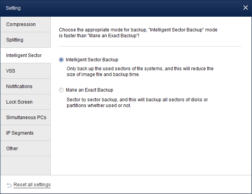This screenshot has height=194, width=252.
Task: Select the Intelligent Sector Backup radio button
Action: pyautogui.click(x=61, y=60)
